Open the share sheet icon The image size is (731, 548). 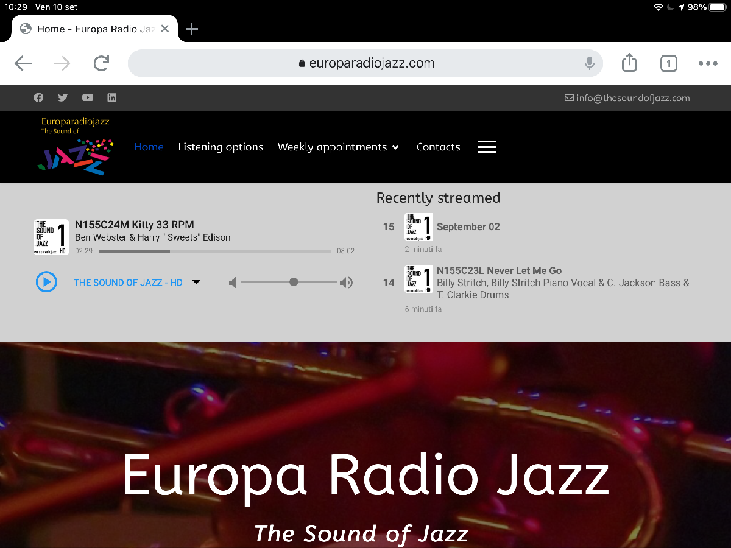click(629, 63)
